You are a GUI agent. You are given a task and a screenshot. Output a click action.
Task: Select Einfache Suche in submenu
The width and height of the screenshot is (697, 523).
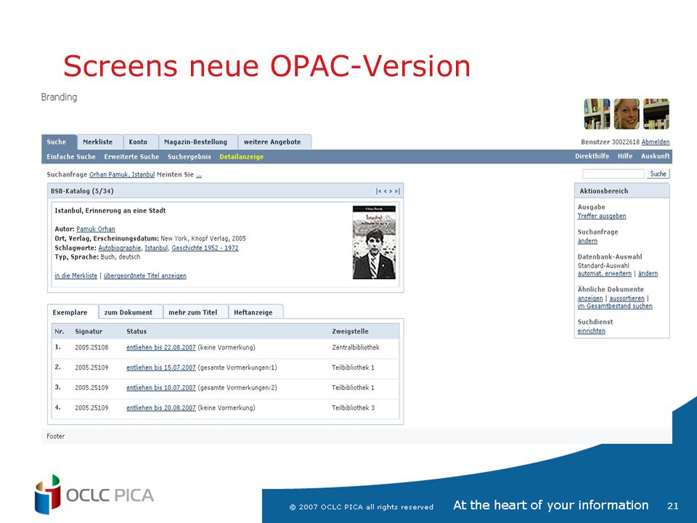(x=71, y=157)
